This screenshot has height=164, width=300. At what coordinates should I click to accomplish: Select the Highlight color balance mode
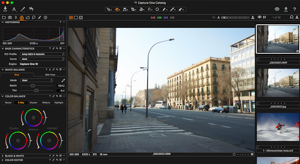[x=59, y=103]
